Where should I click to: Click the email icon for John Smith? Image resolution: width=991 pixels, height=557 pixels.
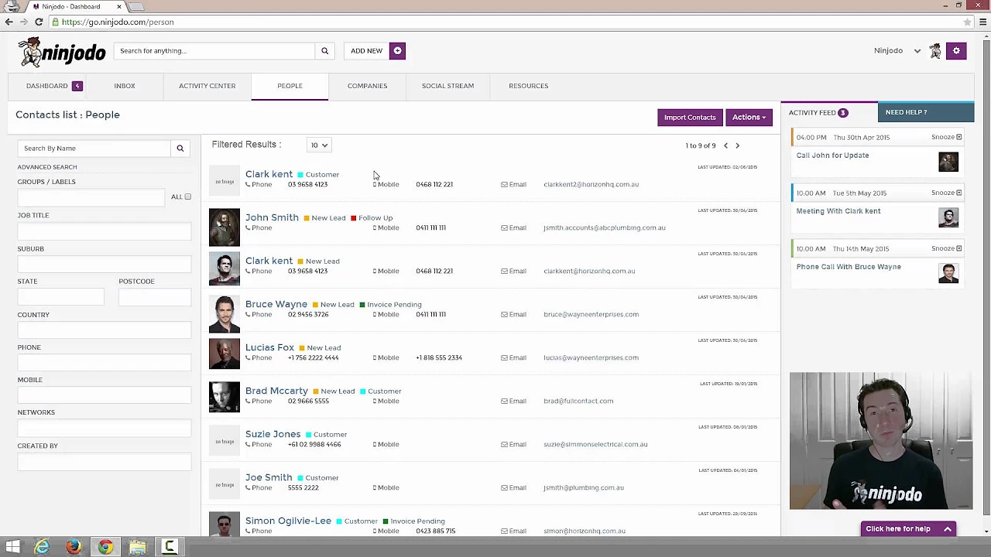click(x=504, y=228)
